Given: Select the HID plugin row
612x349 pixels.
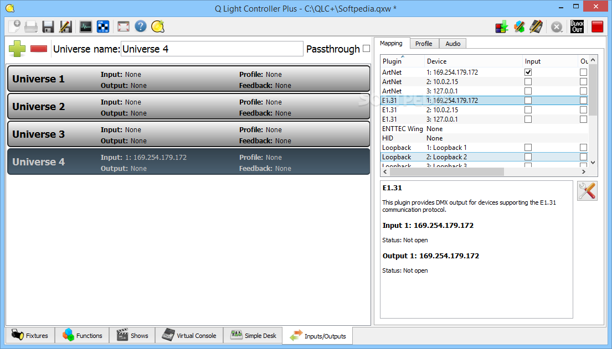Looking at the screenshot, I should pyautogui.click(x=485, y=138).
